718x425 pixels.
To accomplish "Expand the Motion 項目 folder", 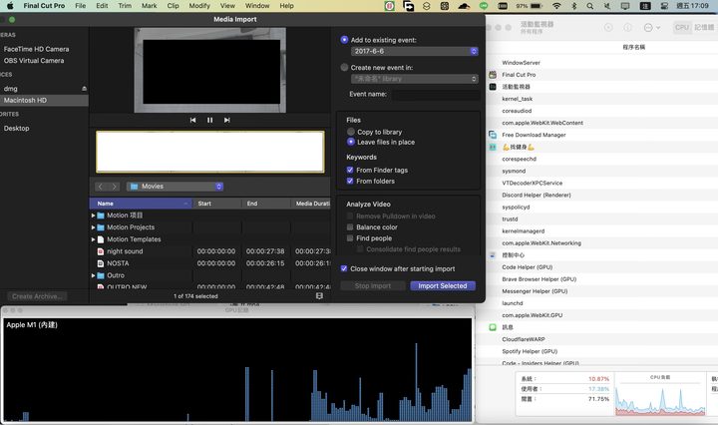I will (x=93, y=215).
